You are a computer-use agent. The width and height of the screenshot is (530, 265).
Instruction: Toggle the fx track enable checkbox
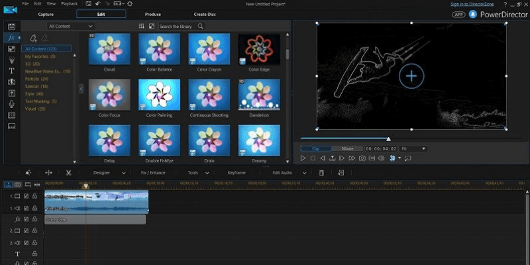tap(26, 219)
